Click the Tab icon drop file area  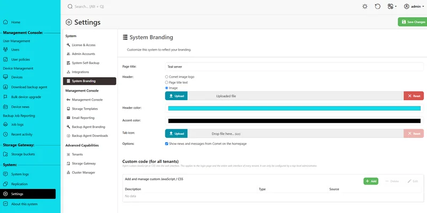(x=296, y=134)
